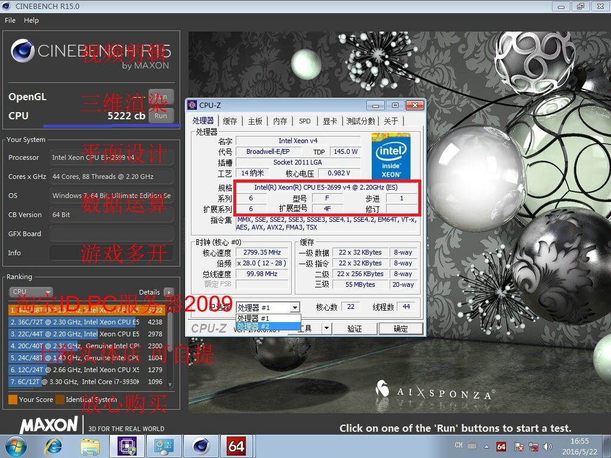611x458 pixels.
Task: Choose 处理器 #2 from the dropdown list
Action: (x=268, y=326)
